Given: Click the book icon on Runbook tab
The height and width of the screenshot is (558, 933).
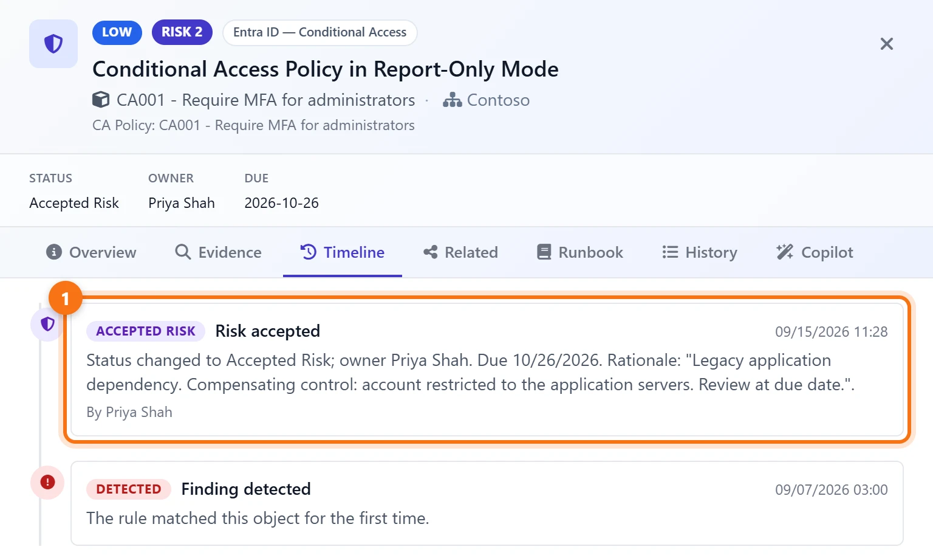Looking at the screenshot, I should [544, 252].
